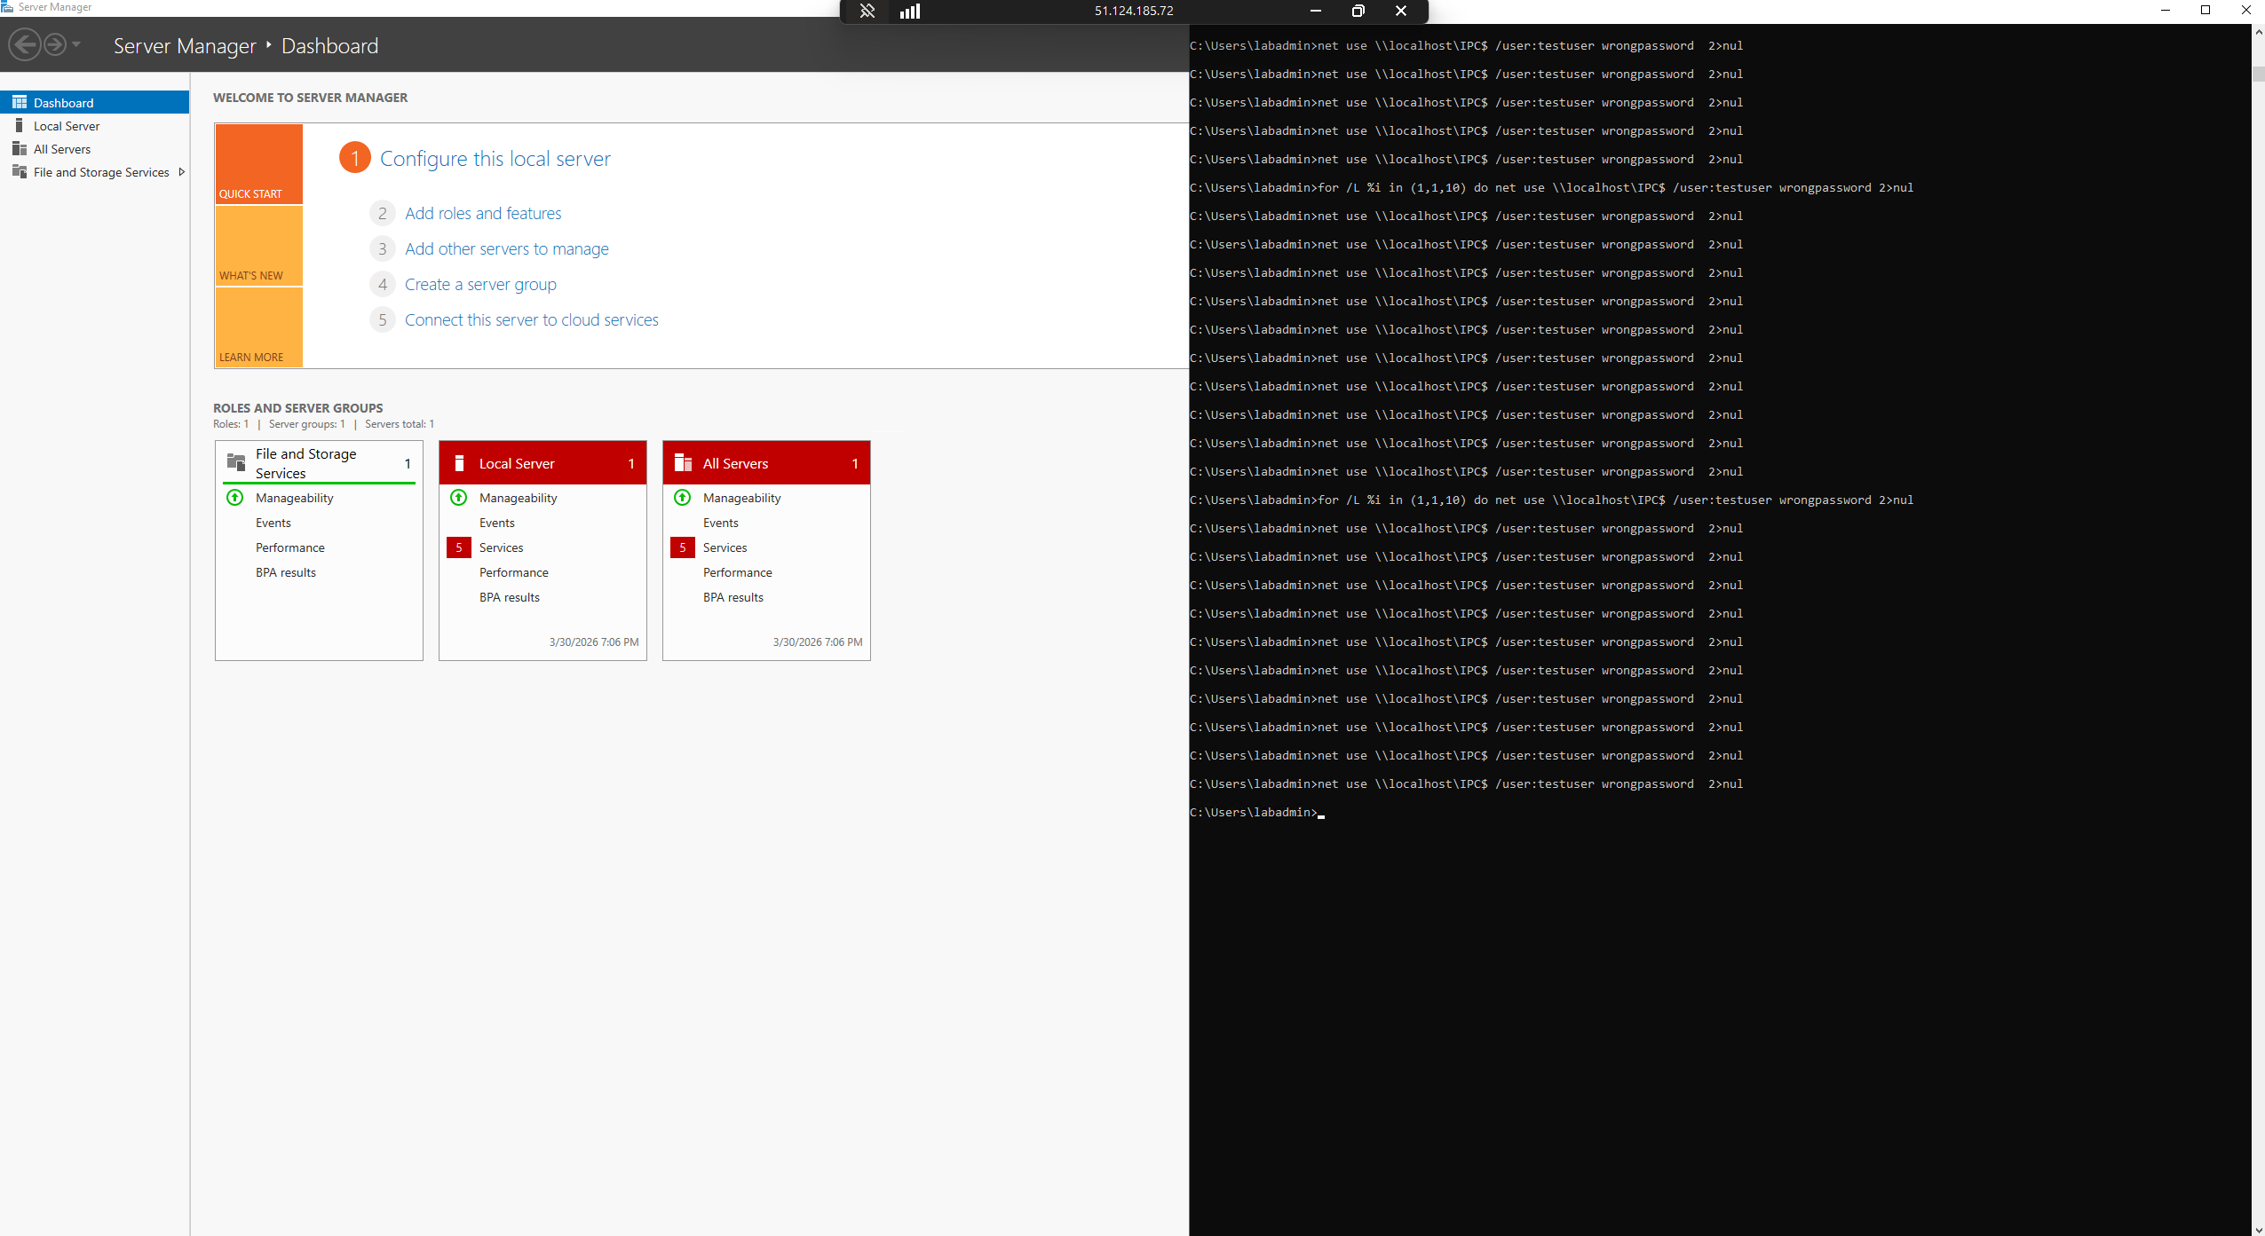Click red Services badge under Local Server

459,547
